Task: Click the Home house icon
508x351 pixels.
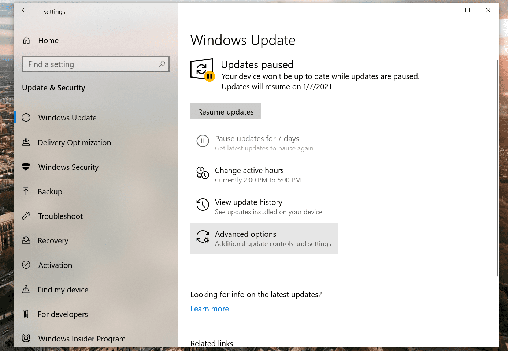Action: 26,40
